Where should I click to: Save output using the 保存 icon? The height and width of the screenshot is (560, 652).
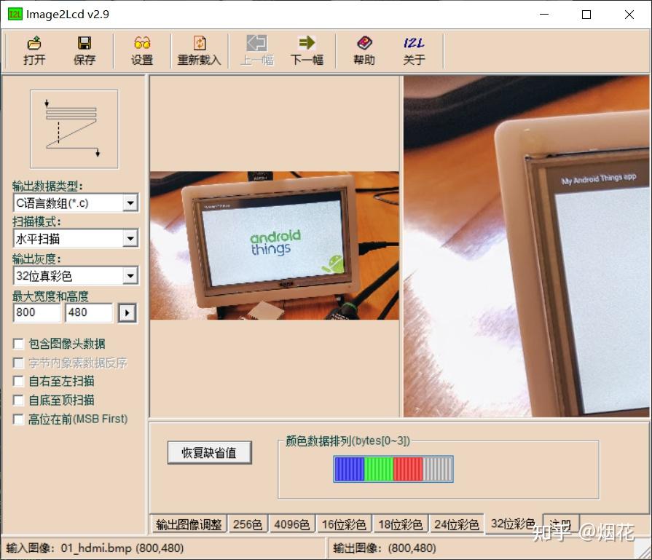84,50
